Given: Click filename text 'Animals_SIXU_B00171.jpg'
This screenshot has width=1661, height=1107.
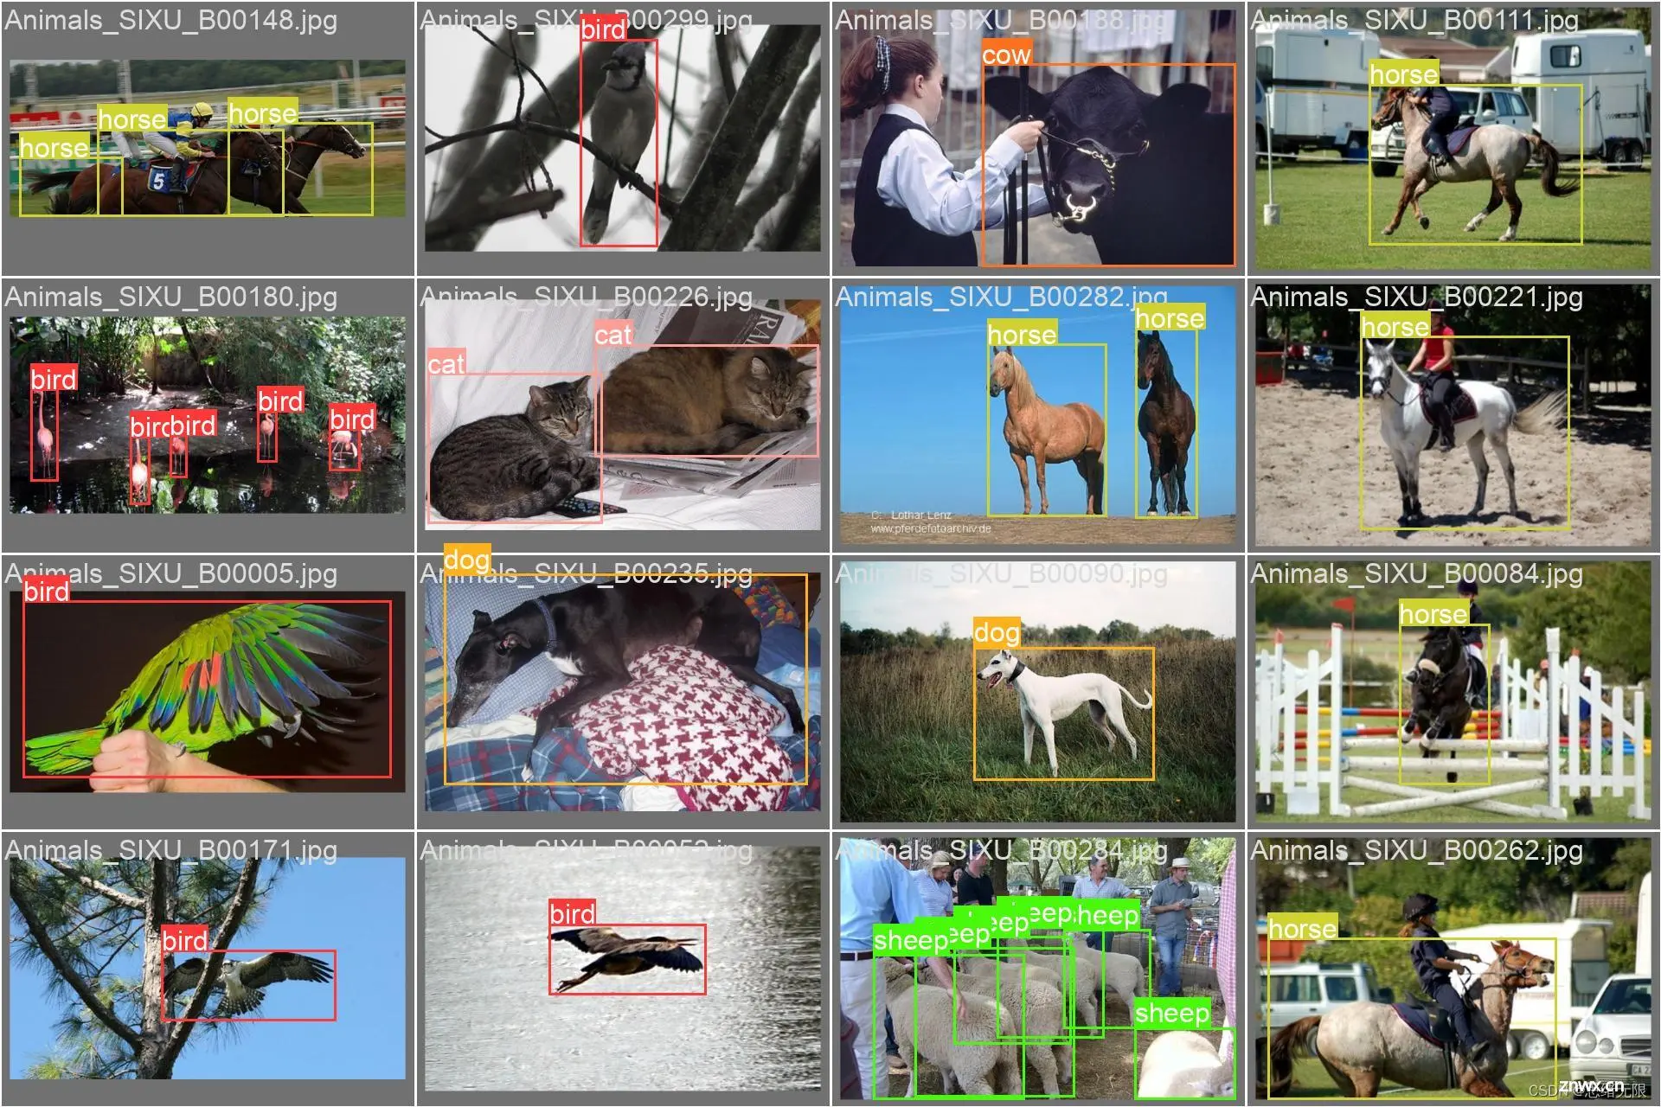Looking at the screenshot, I should pyautogui.click(x=171, y=850).
